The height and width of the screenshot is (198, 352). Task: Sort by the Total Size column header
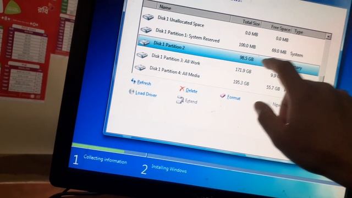pyautogui.click(x=251, y=22)
